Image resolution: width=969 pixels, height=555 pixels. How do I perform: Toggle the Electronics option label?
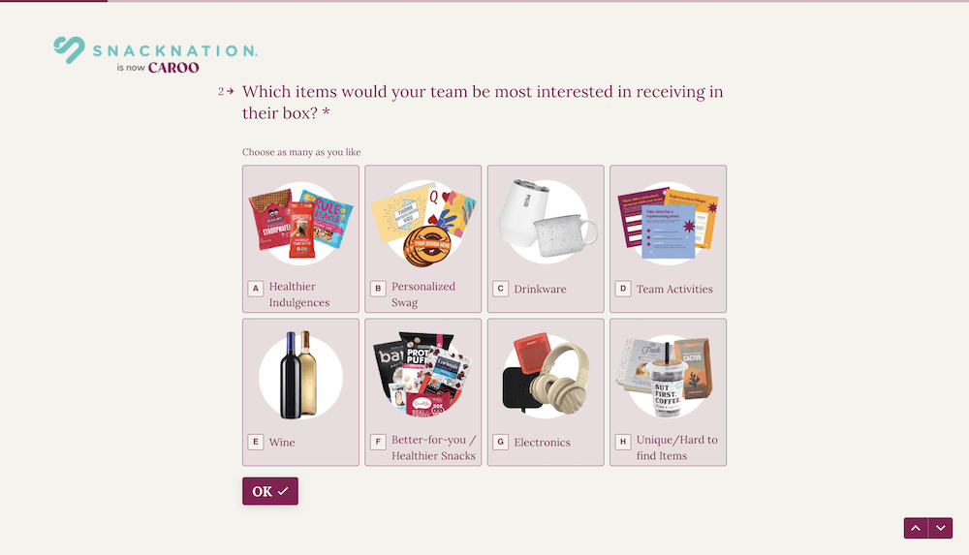[x=542, y=442]
